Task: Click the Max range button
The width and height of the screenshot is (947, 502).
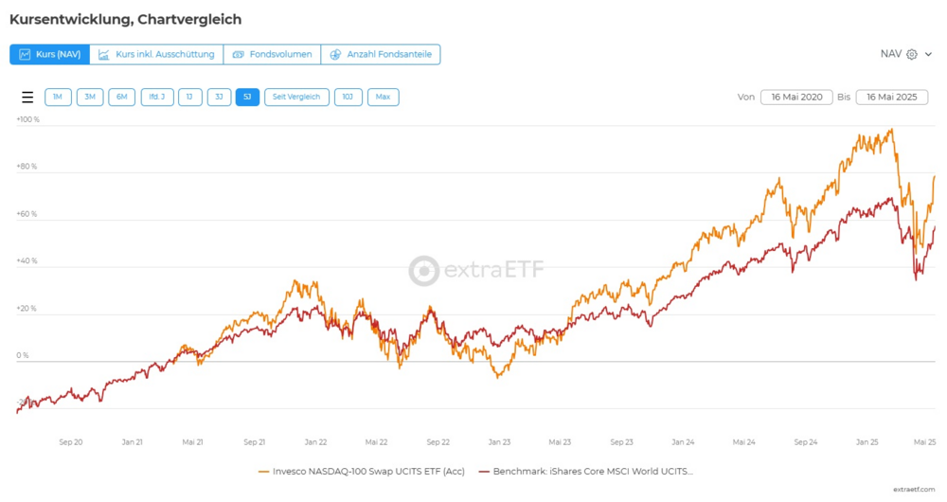Action: coord(383,97)
